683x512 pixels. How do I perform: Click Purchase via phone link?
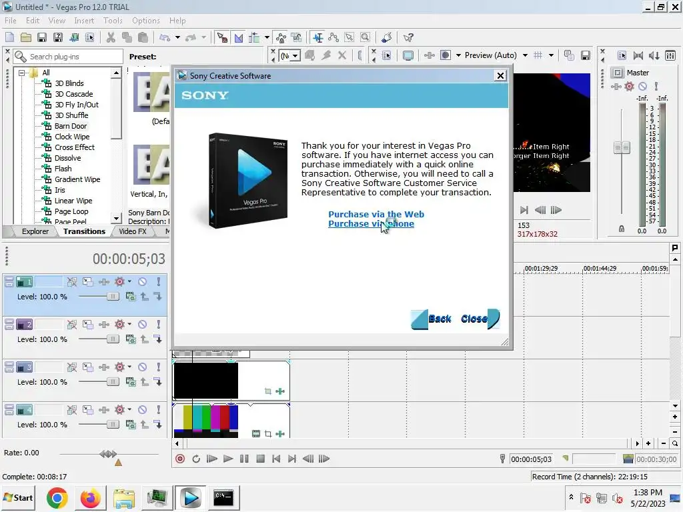pos(371,224)
